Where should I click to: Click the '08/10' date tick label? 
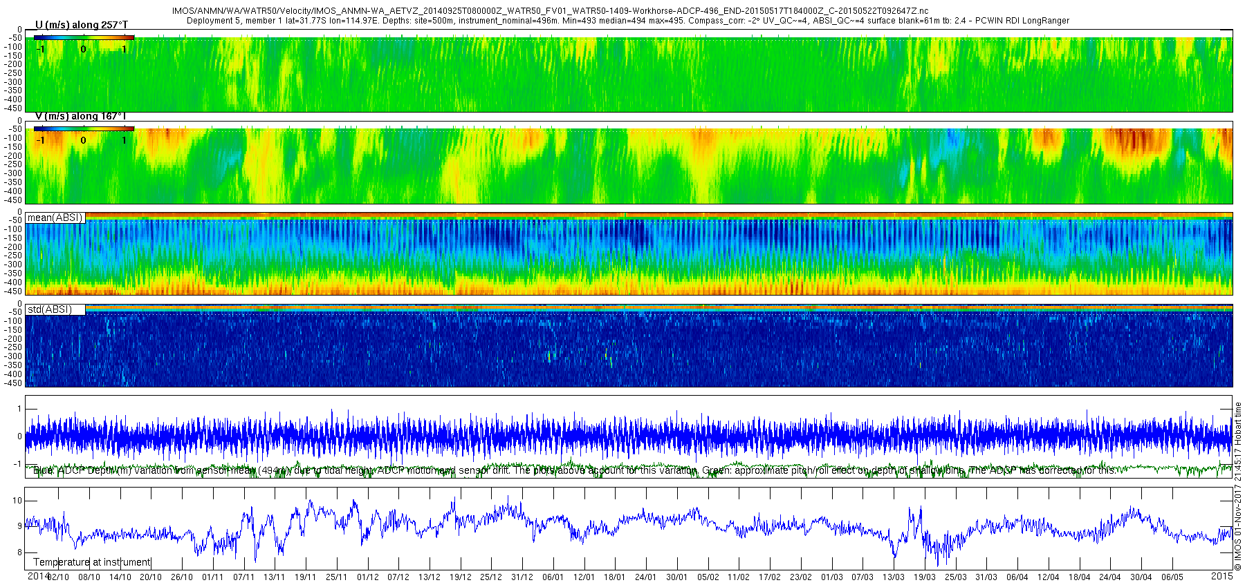(x=89, y=577)
